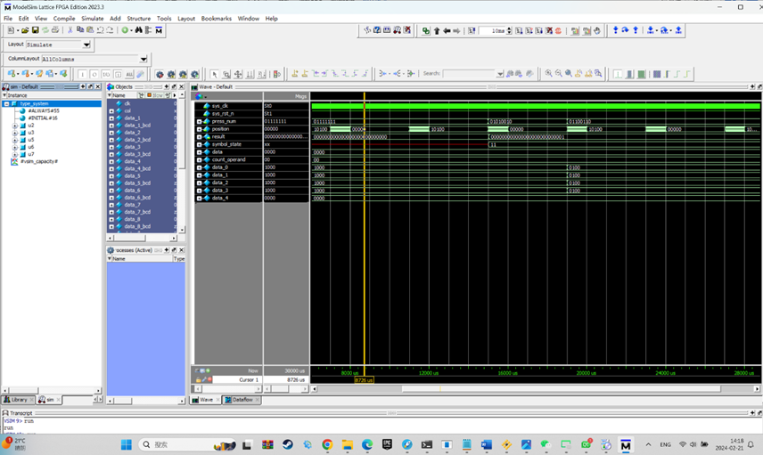This screenshot has height=455, width=763.
Task: Click the wave Search input field
Action: point(469,74)
